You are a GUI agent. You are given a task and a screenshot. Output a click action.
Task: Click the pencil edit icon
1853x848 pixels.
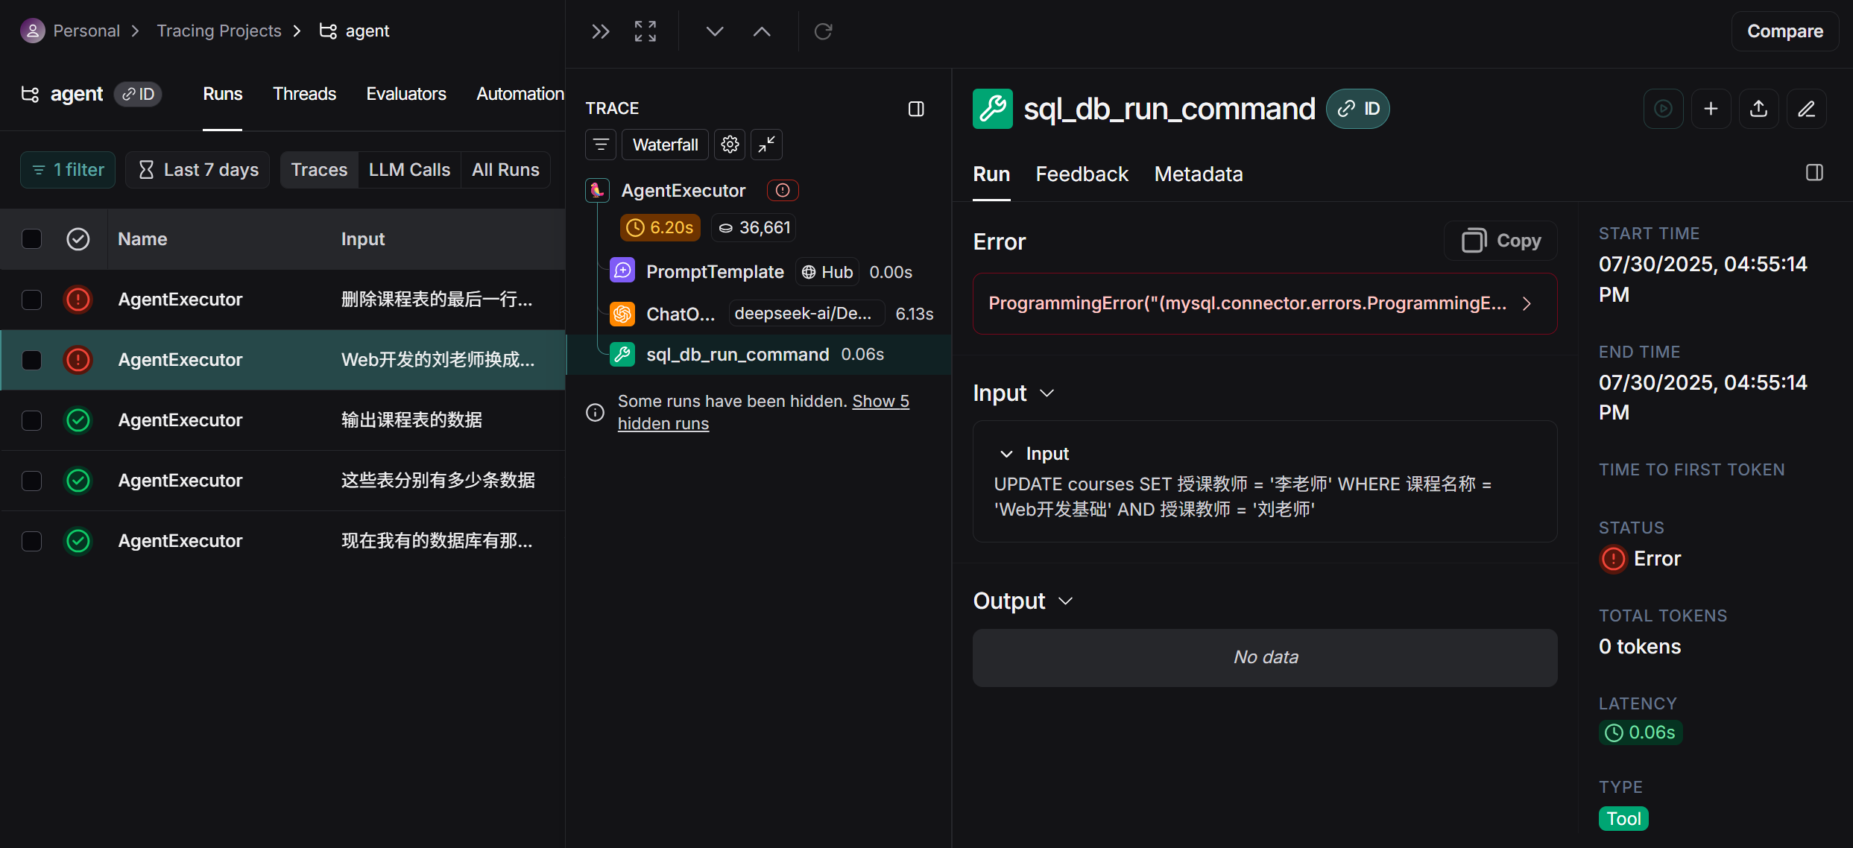coord(1806,109)
